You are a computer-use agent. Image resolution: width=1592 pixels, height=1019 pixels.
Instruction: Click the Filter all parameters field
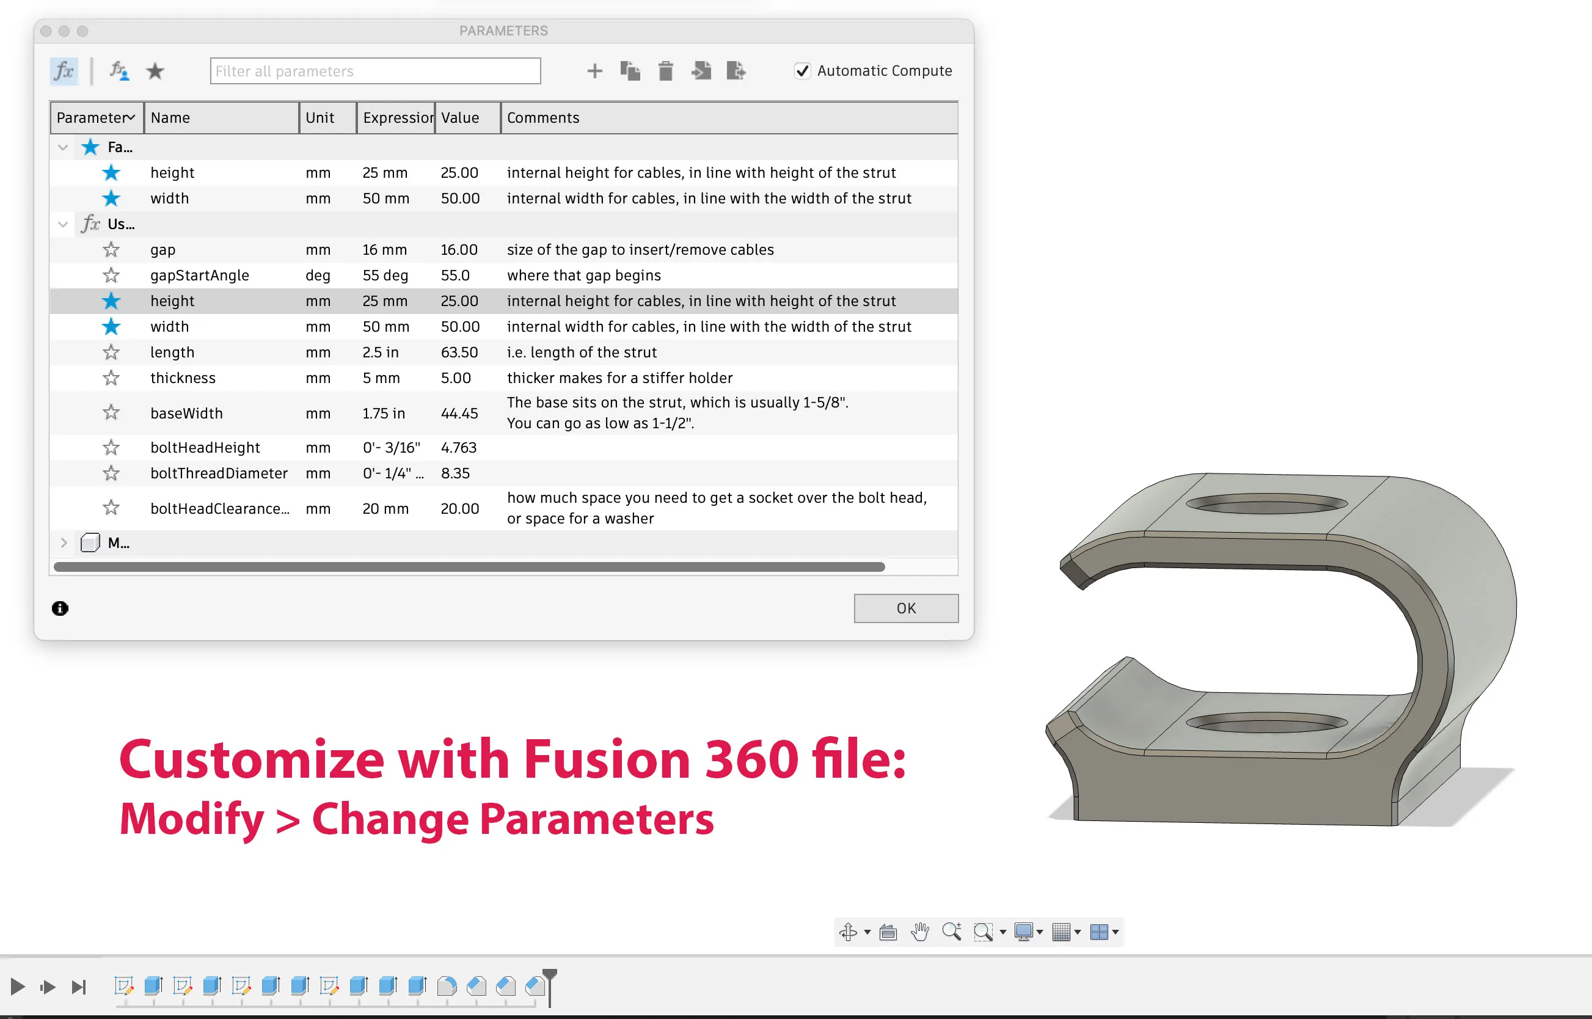coord(375,71)
